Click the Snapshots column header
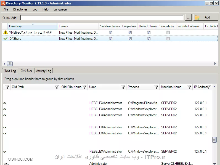Viewport: 220px width, 165px height. pyautogui.click(x=167, y=26)
